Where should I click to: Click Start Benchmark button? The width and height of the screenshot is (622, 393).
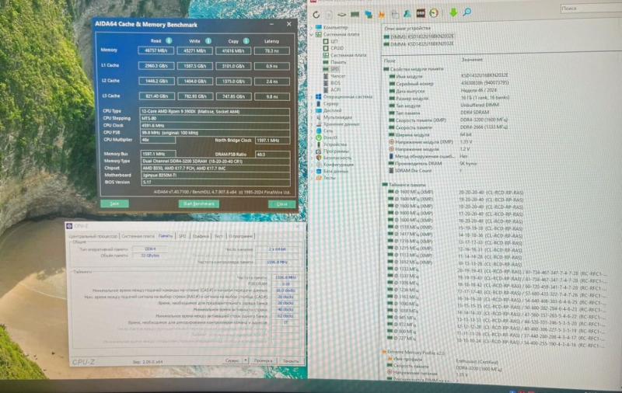coord(199,204)
